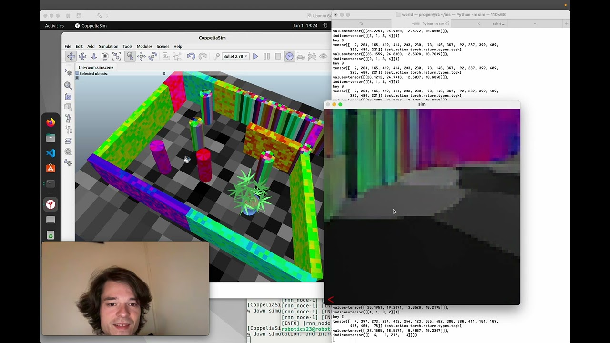Select the object shift (move) tool
This screenshot has height=343, width=610.
pyautogui.click(x=142, y=56)
